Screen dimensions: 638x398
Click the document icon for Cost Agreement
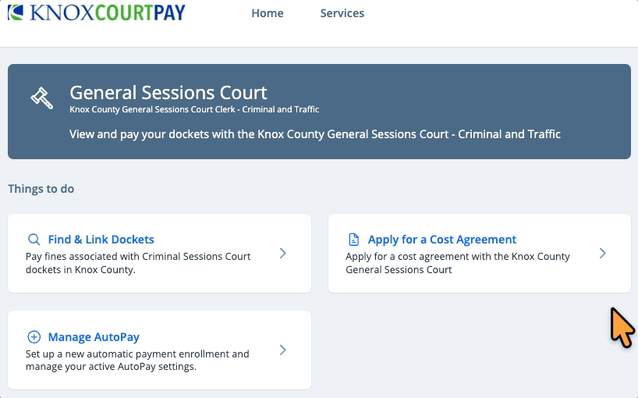tap(354, 240)
